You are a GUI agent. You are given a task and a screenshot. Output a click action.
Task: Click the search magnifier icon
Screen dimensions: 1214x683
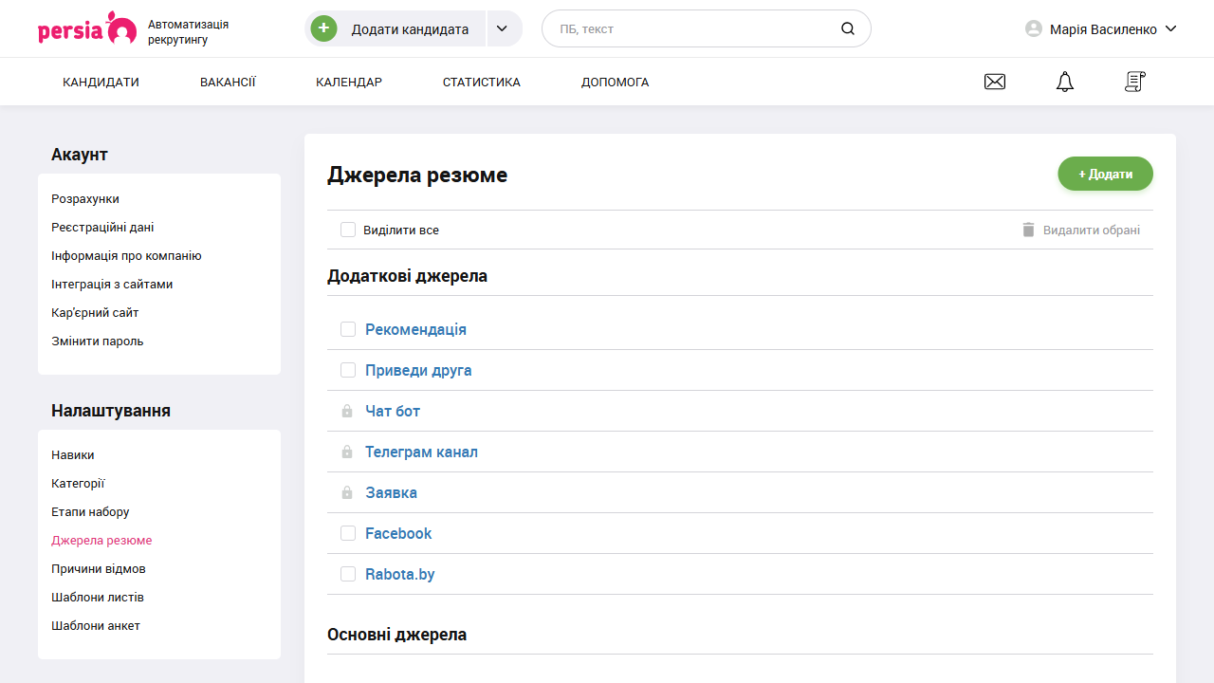[x=847, y=28]
